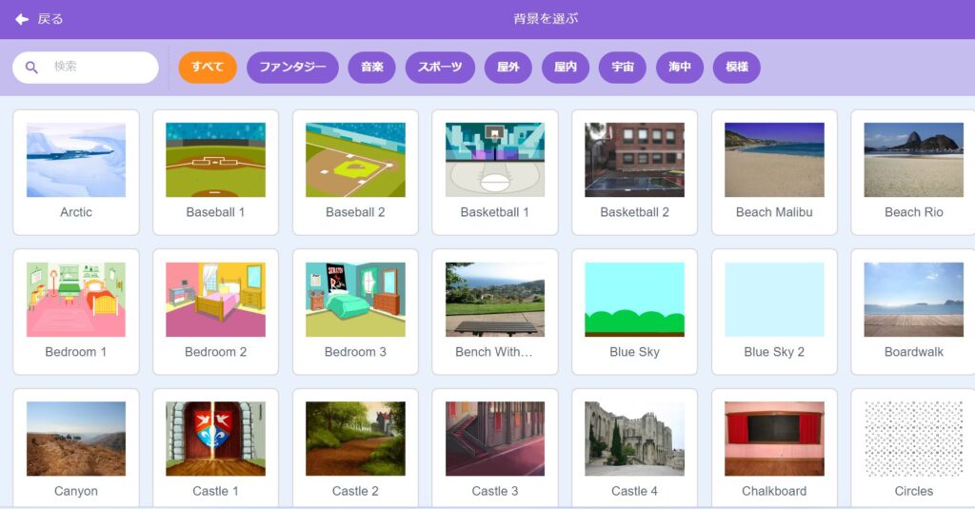Filter backdrops by 模様
This screenshot has height=509, width=975.
(x=737, y=68)
